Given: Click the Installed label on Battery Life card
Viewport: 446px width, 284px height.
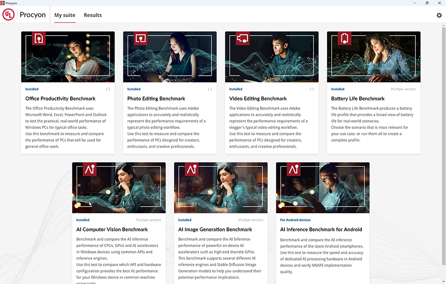Looking at the screenshot, I should click(338, 89).
